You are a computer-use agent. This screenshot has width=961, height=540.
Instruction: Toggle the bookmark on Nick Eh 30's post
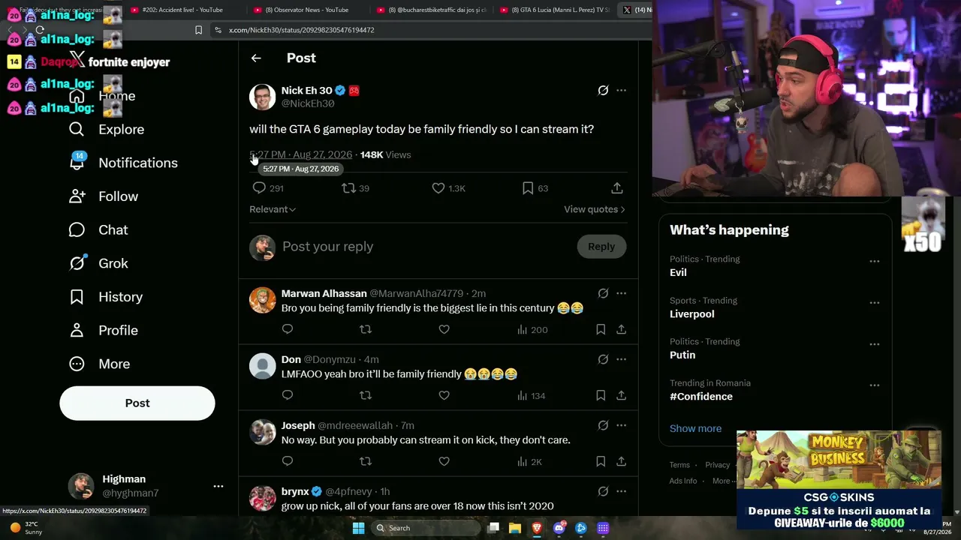pyautogui.click(x=528, y=187)
